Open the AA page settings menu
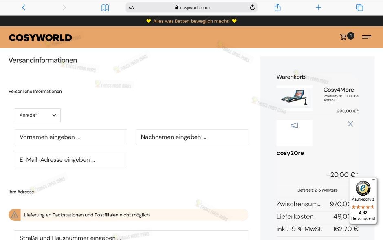383x240 pixels. coord(131,7)
